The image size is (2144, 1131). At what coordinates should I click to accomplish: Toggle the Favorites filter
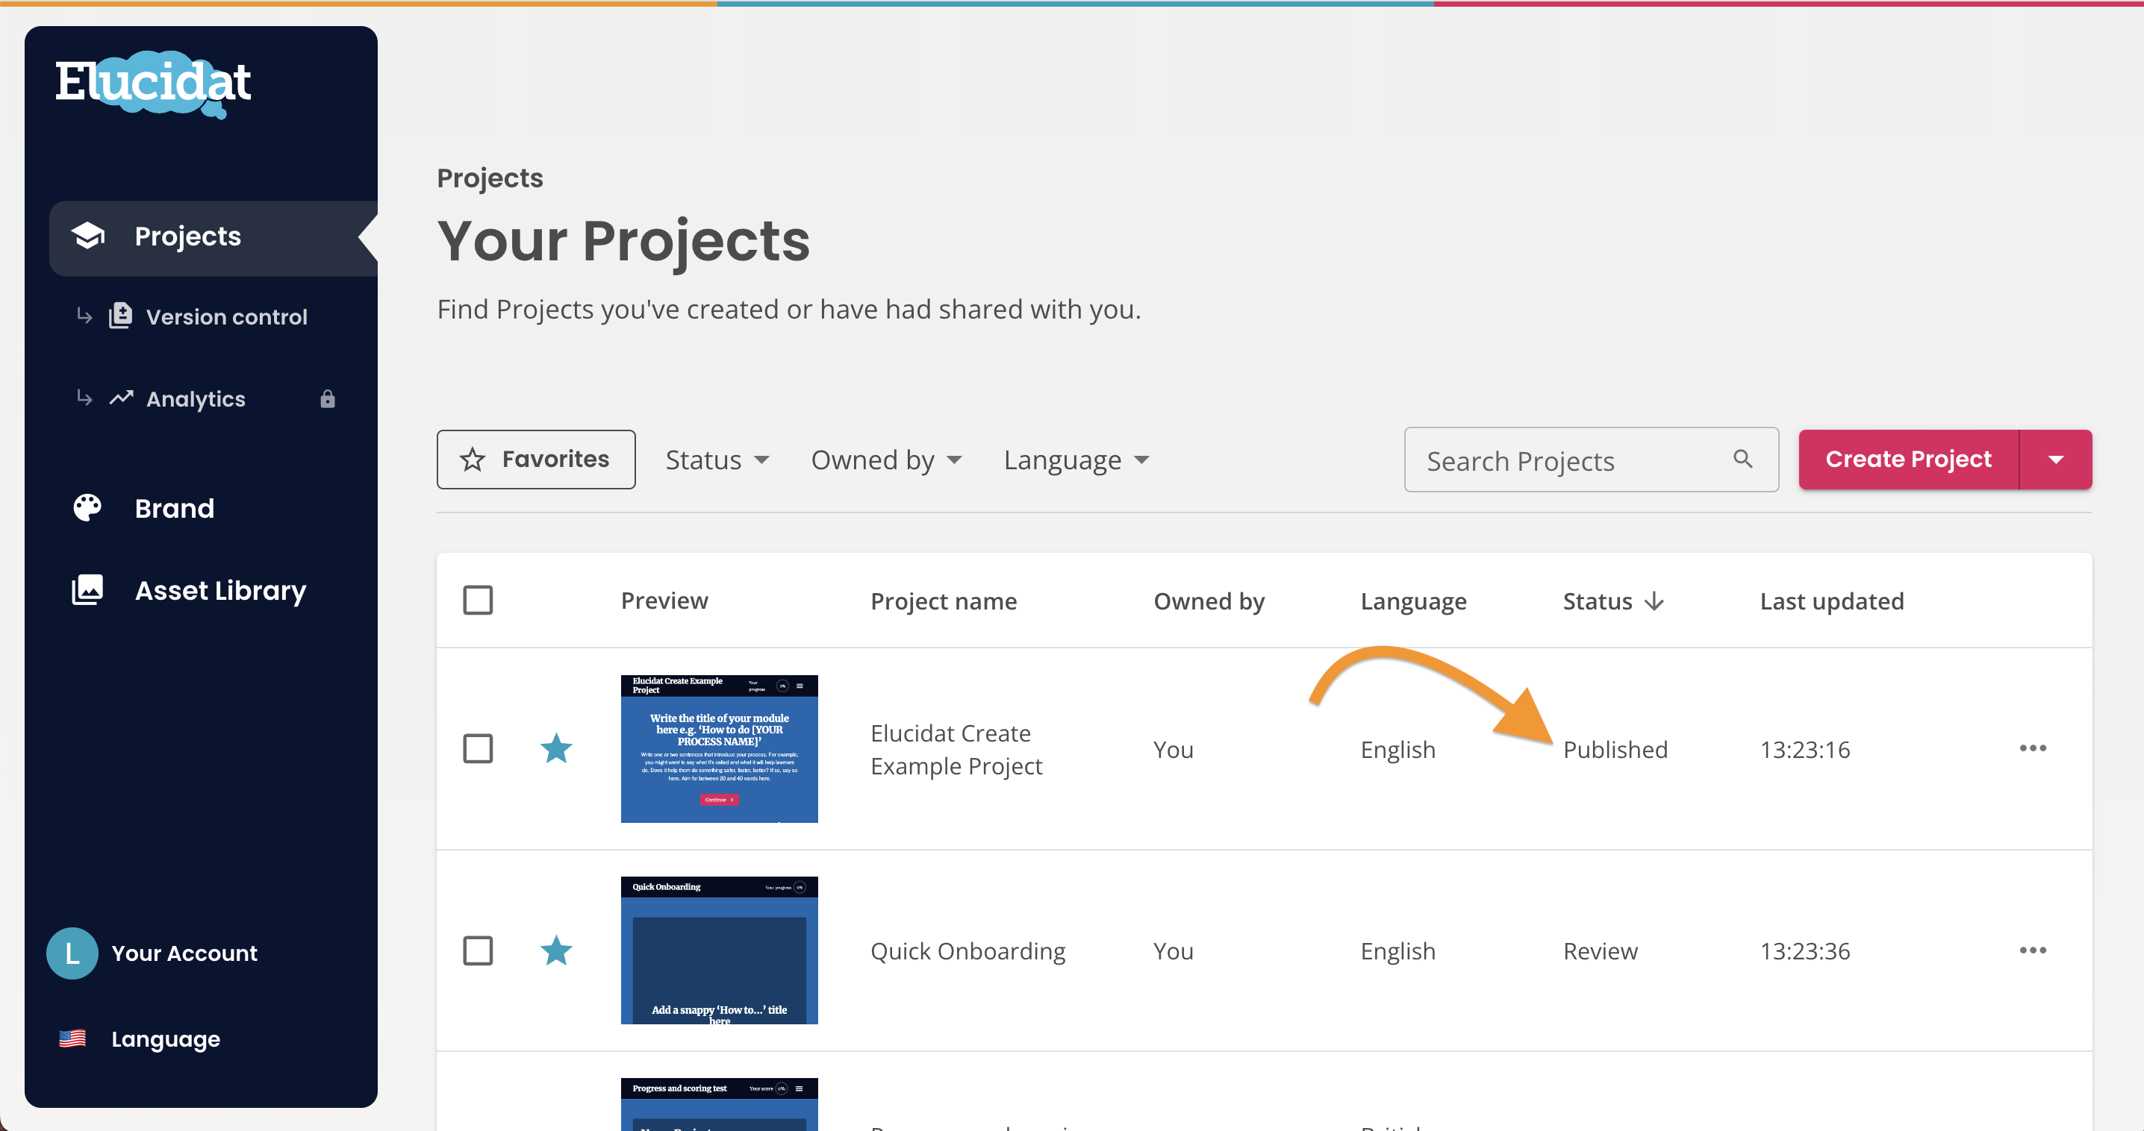[536, 459]
